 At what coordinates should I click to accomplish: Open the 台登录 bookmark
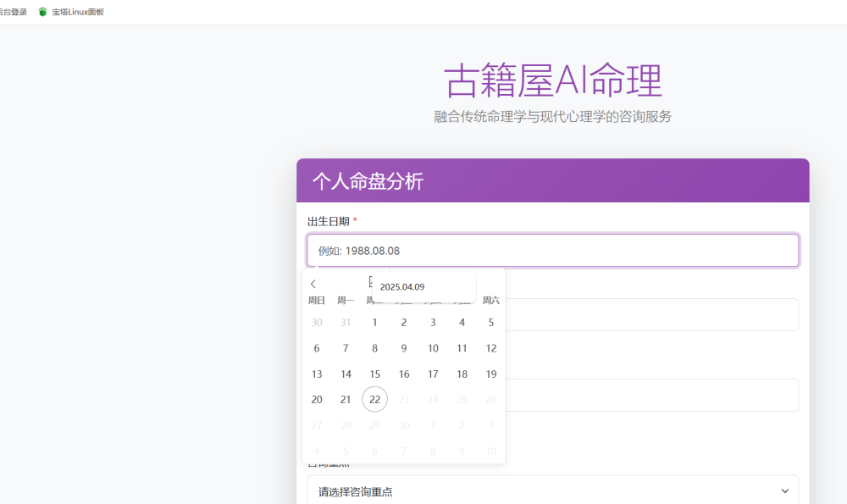click(13, 12)
